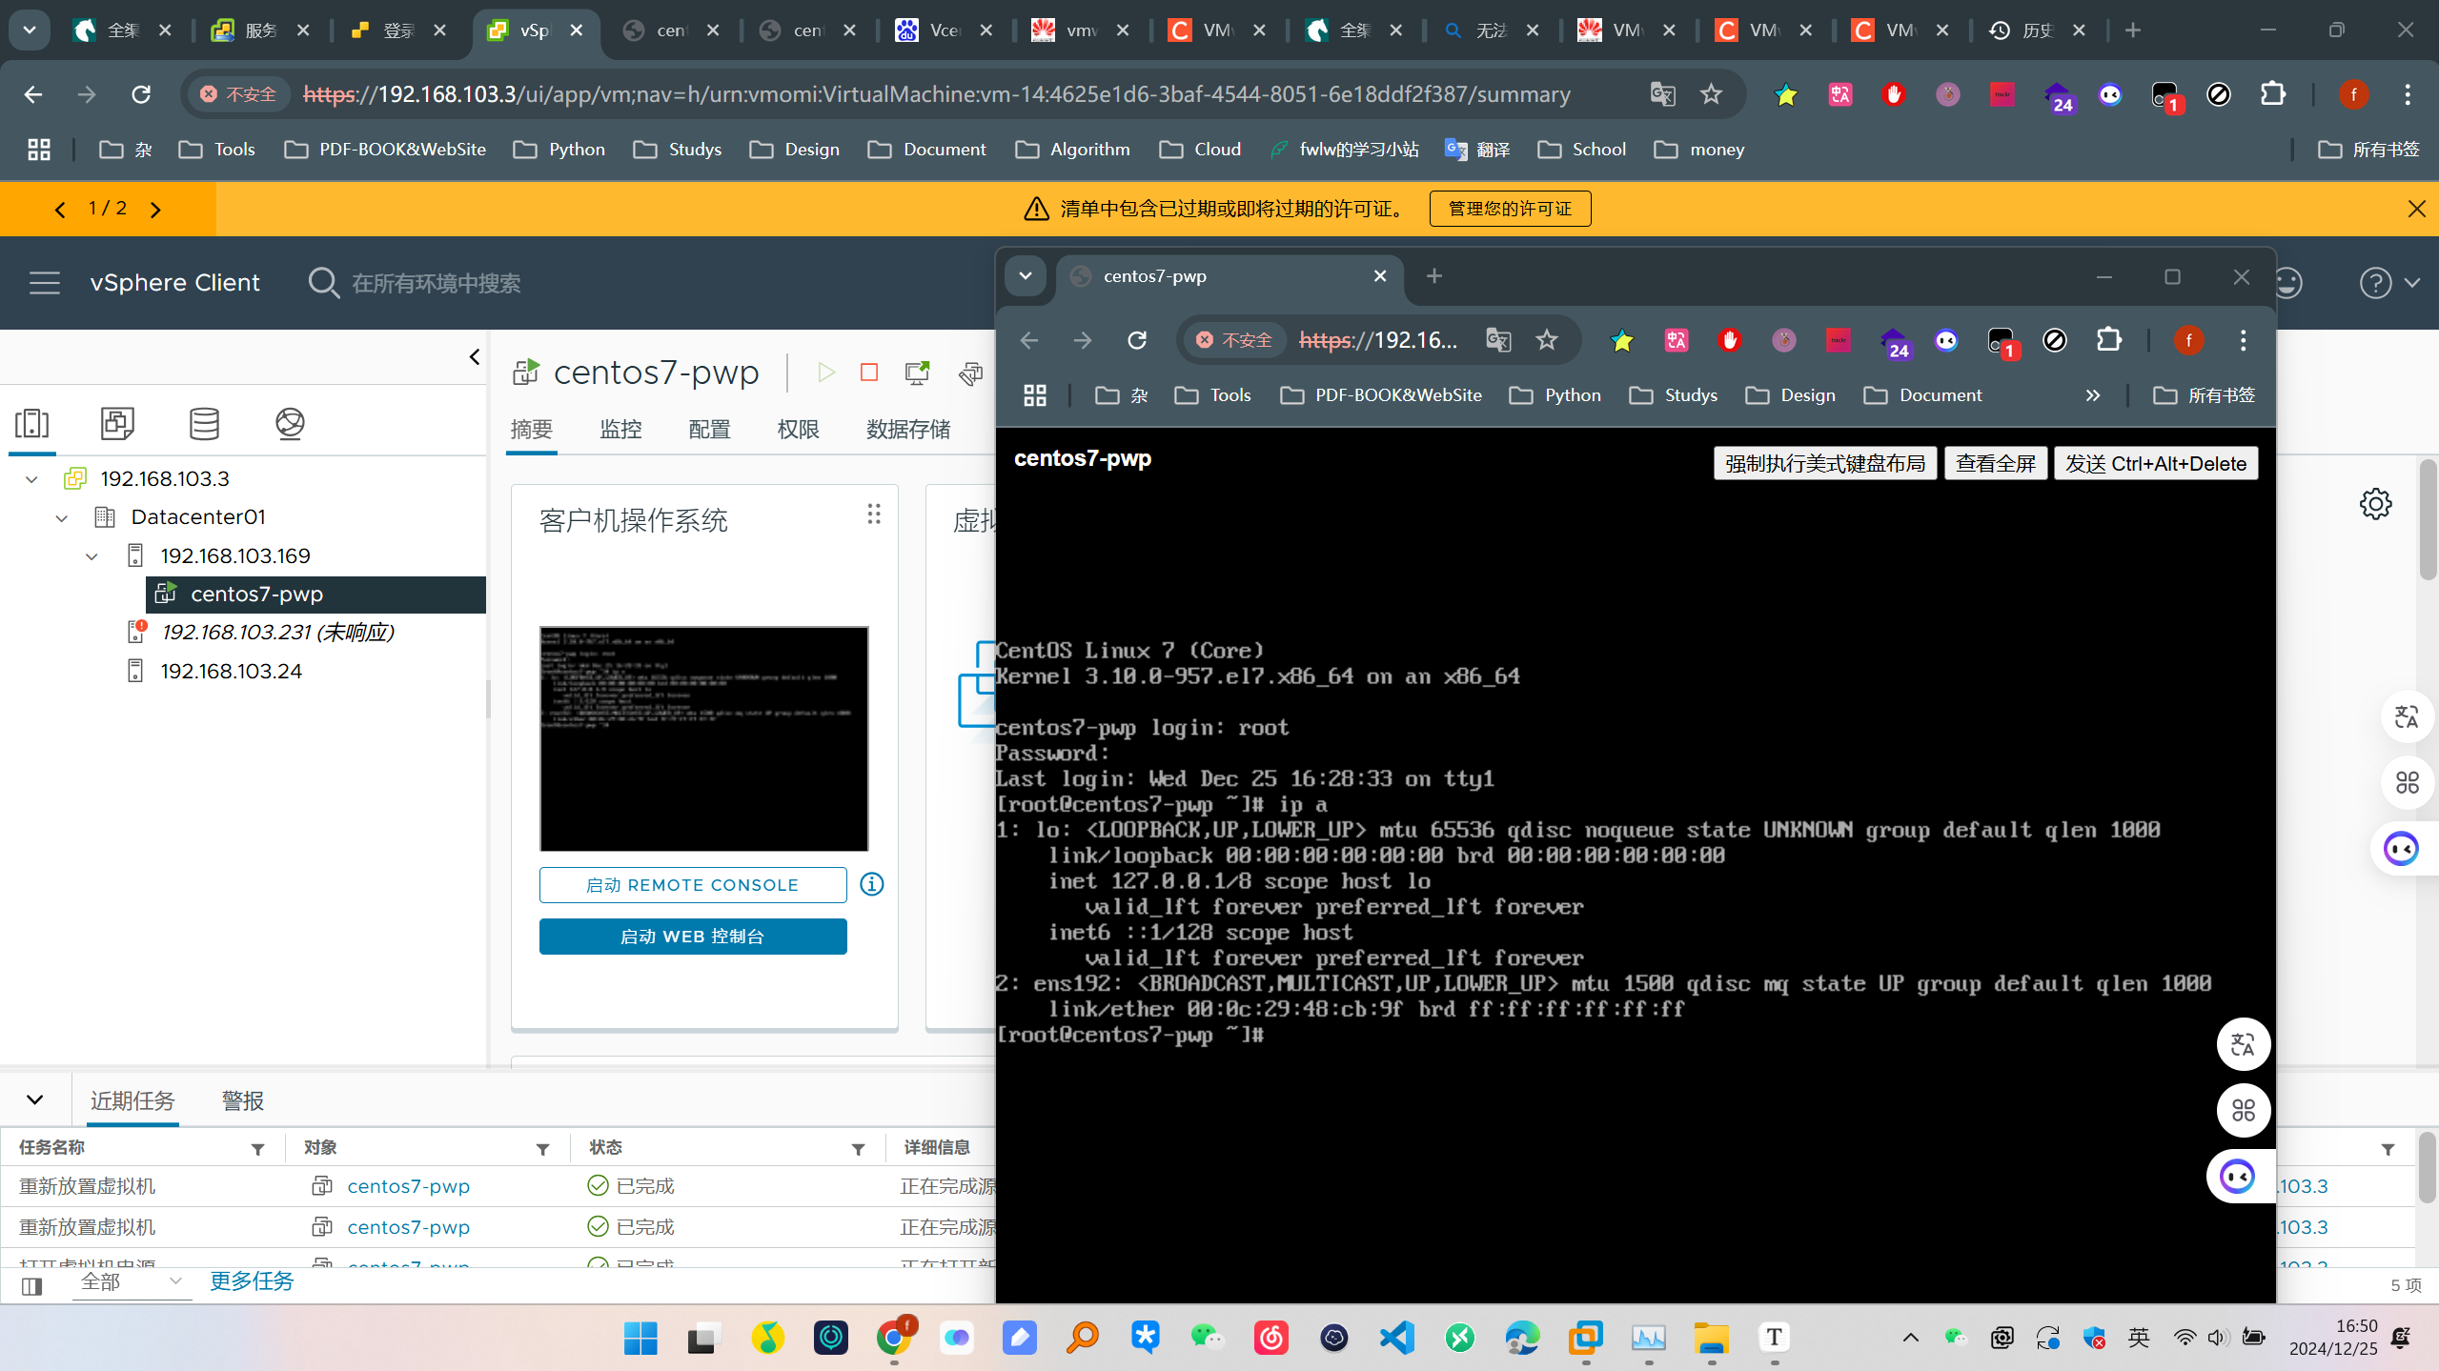
Task: Open the Hosts and Clusters inventory view
Action: [31, 423]
